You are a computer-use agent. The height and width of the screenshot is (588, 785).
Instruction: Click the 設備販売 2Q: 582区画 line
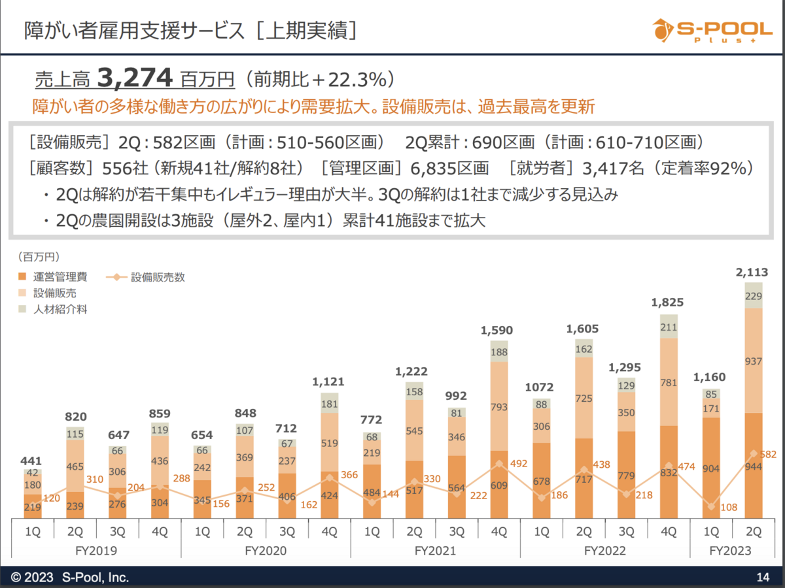tap(204, 142)
